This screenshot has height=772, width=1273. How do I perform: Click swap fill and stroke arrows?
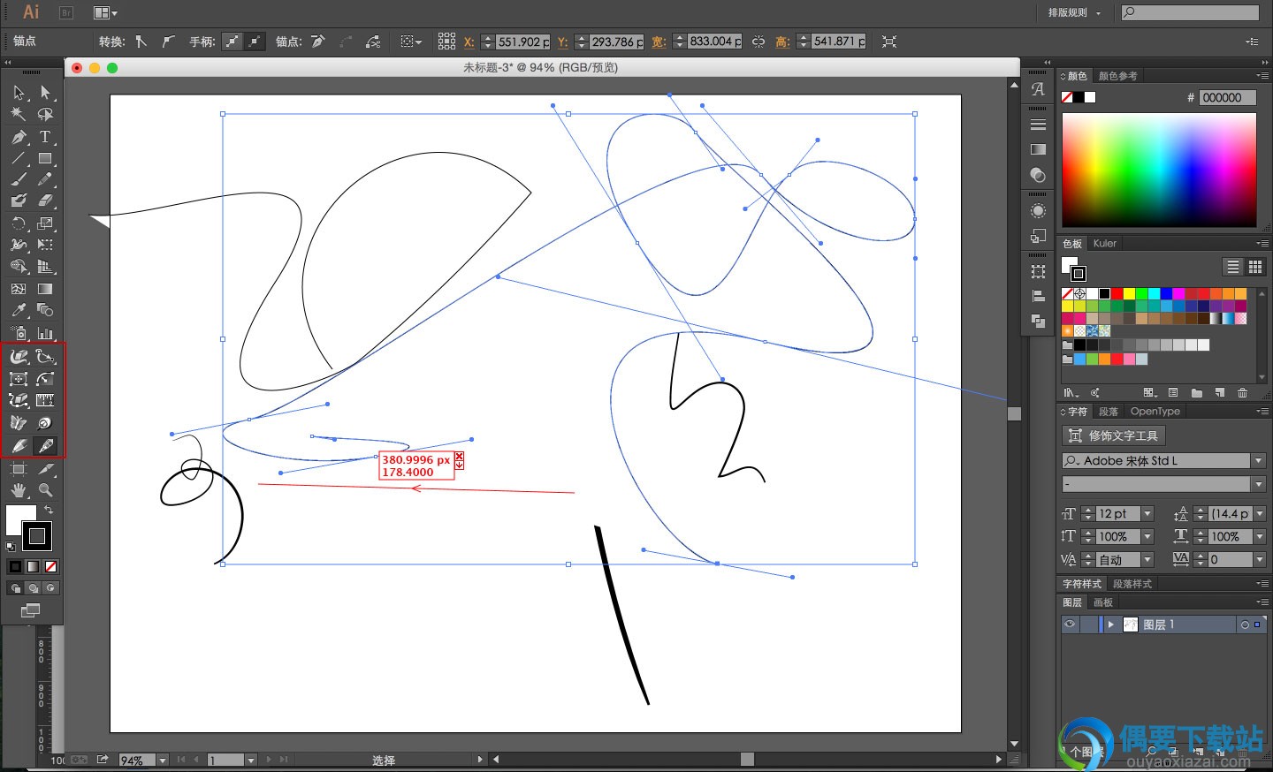click(x=49, y=510)
